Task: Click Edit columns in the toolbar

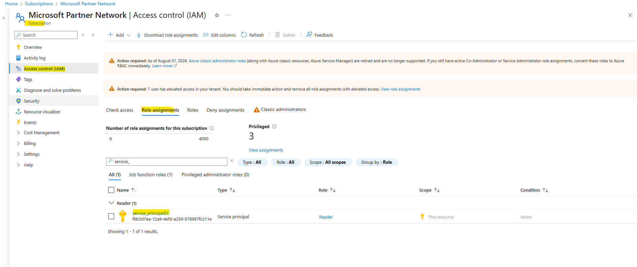Action: click(x=219, y=35)
